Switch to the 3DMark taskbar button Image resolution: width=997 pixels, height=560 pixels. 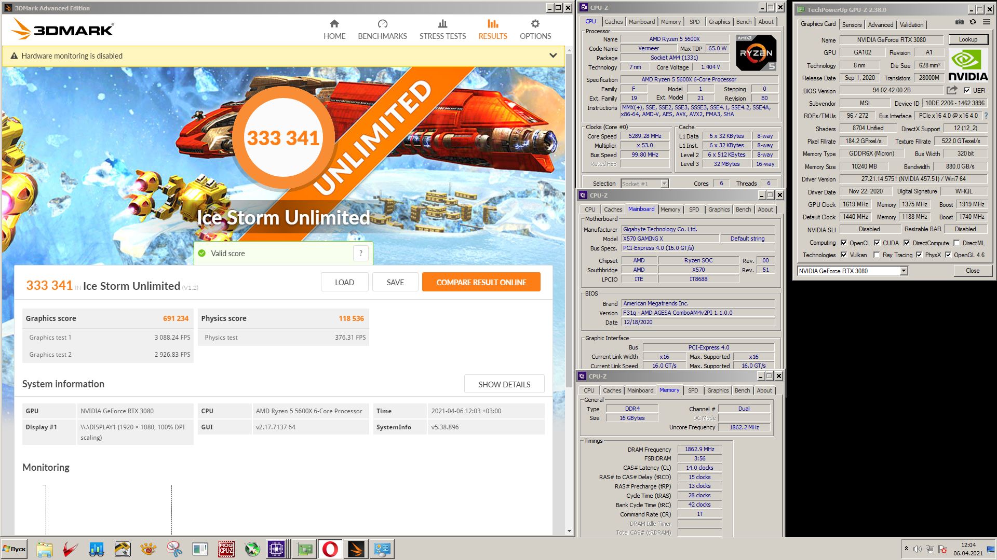tap(356, 549)
